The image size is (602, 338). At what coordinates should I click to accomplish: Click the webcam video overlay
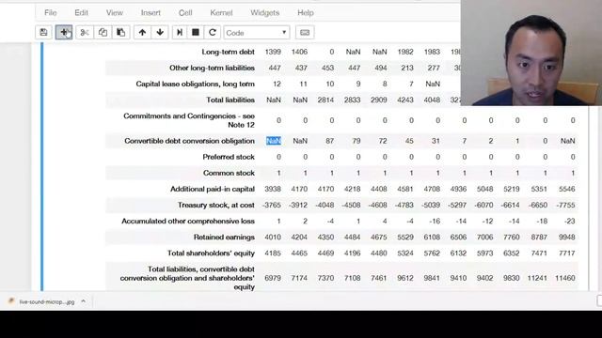click(531, 53)
